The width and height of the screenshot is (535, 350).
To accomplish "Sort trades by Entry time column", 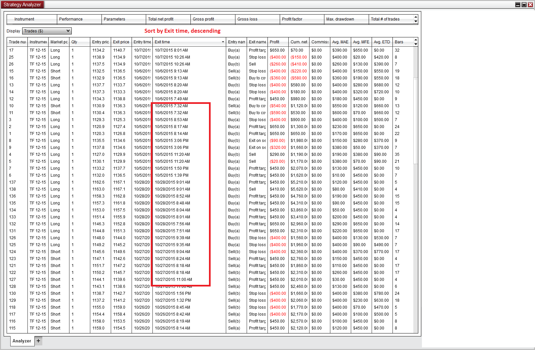I will tap(142, 42).
